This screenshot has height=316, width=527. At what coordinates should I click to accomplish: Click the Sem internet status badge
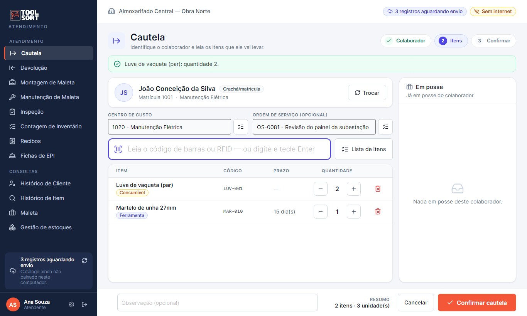(493, 11)
